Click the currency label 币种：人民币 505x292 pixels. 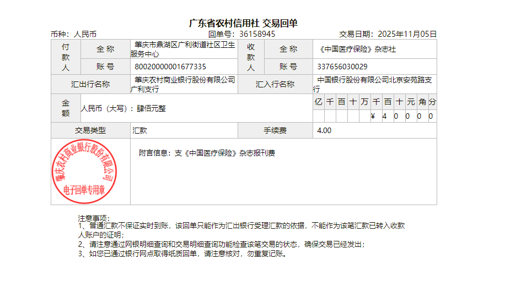pos(74,34)
